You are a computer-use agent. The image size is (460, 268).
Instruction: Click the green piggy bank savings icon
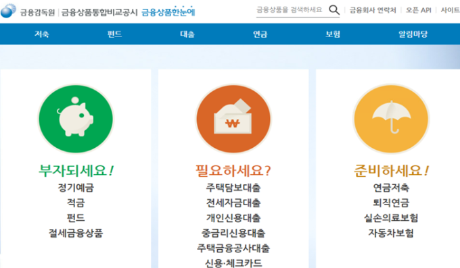point(76,119)
